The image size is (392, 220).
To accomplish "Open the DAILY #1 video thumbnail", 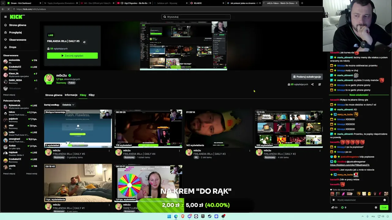I will (x=78, y=183).
